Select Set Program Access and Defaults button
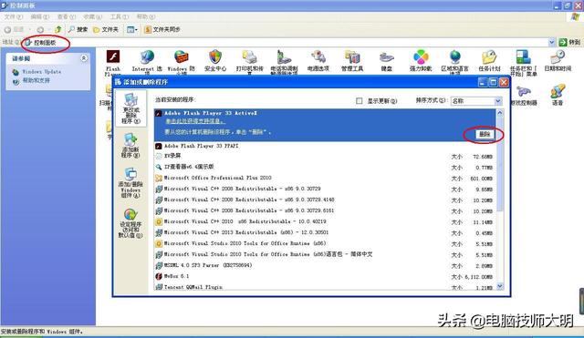 130,223
